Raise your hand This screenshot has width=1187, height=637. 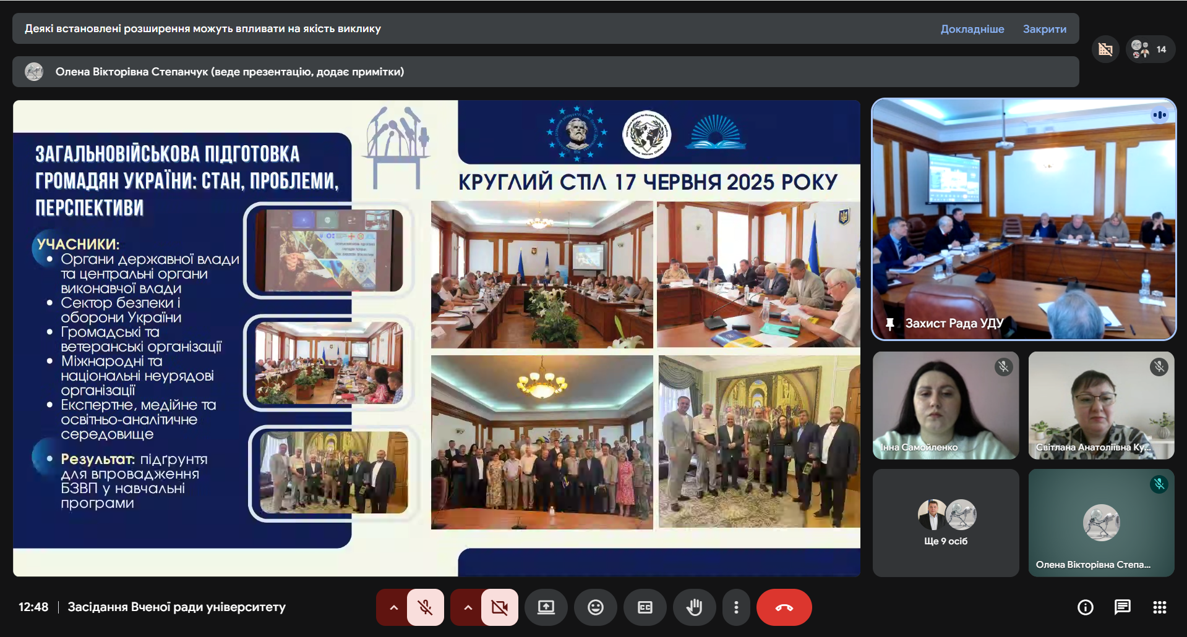pos(694,607)
